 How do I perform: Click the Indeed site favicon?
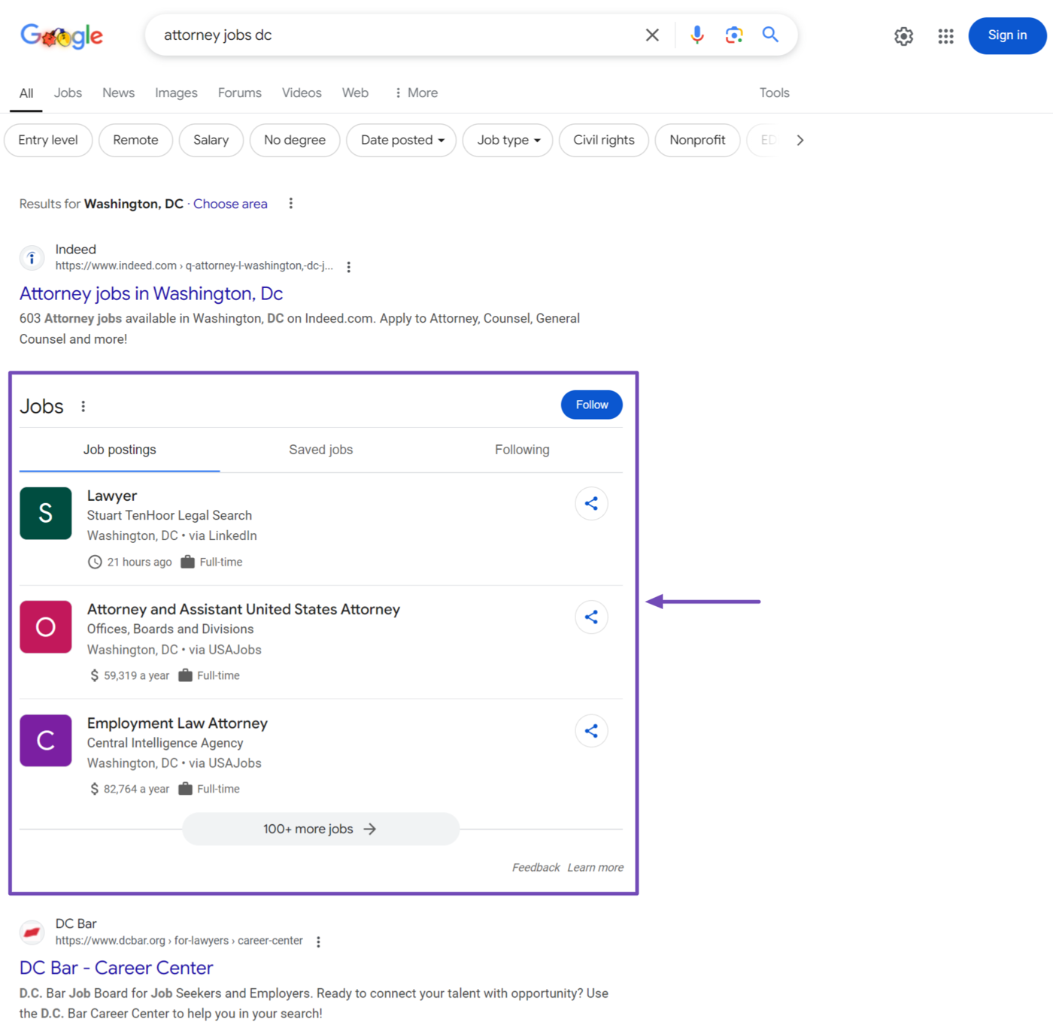point(32,258)
